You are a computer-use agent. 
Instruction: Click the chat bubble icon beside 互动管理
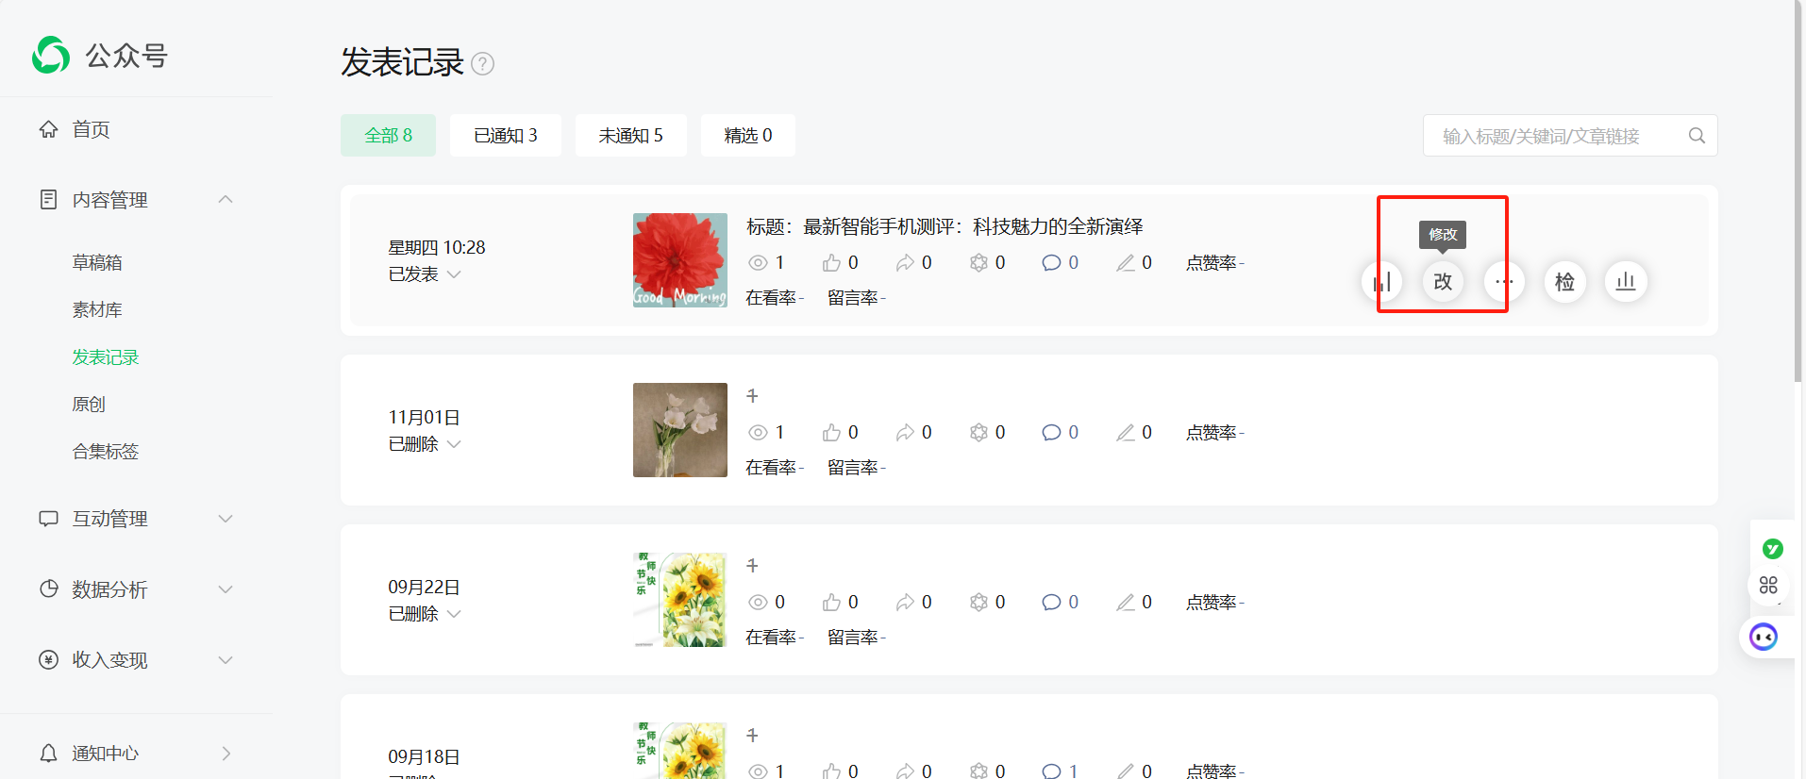coord(48,519)
